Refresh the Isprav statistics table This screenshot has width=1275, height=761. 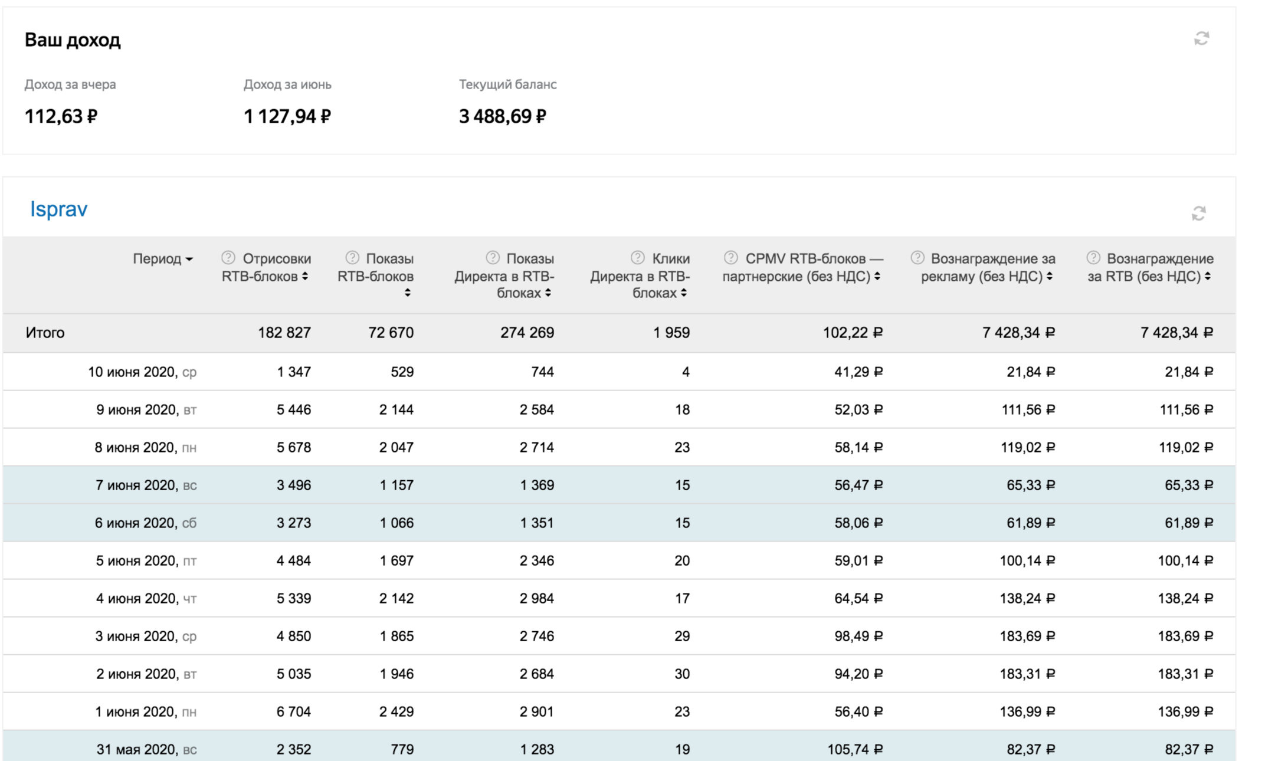1198,214
